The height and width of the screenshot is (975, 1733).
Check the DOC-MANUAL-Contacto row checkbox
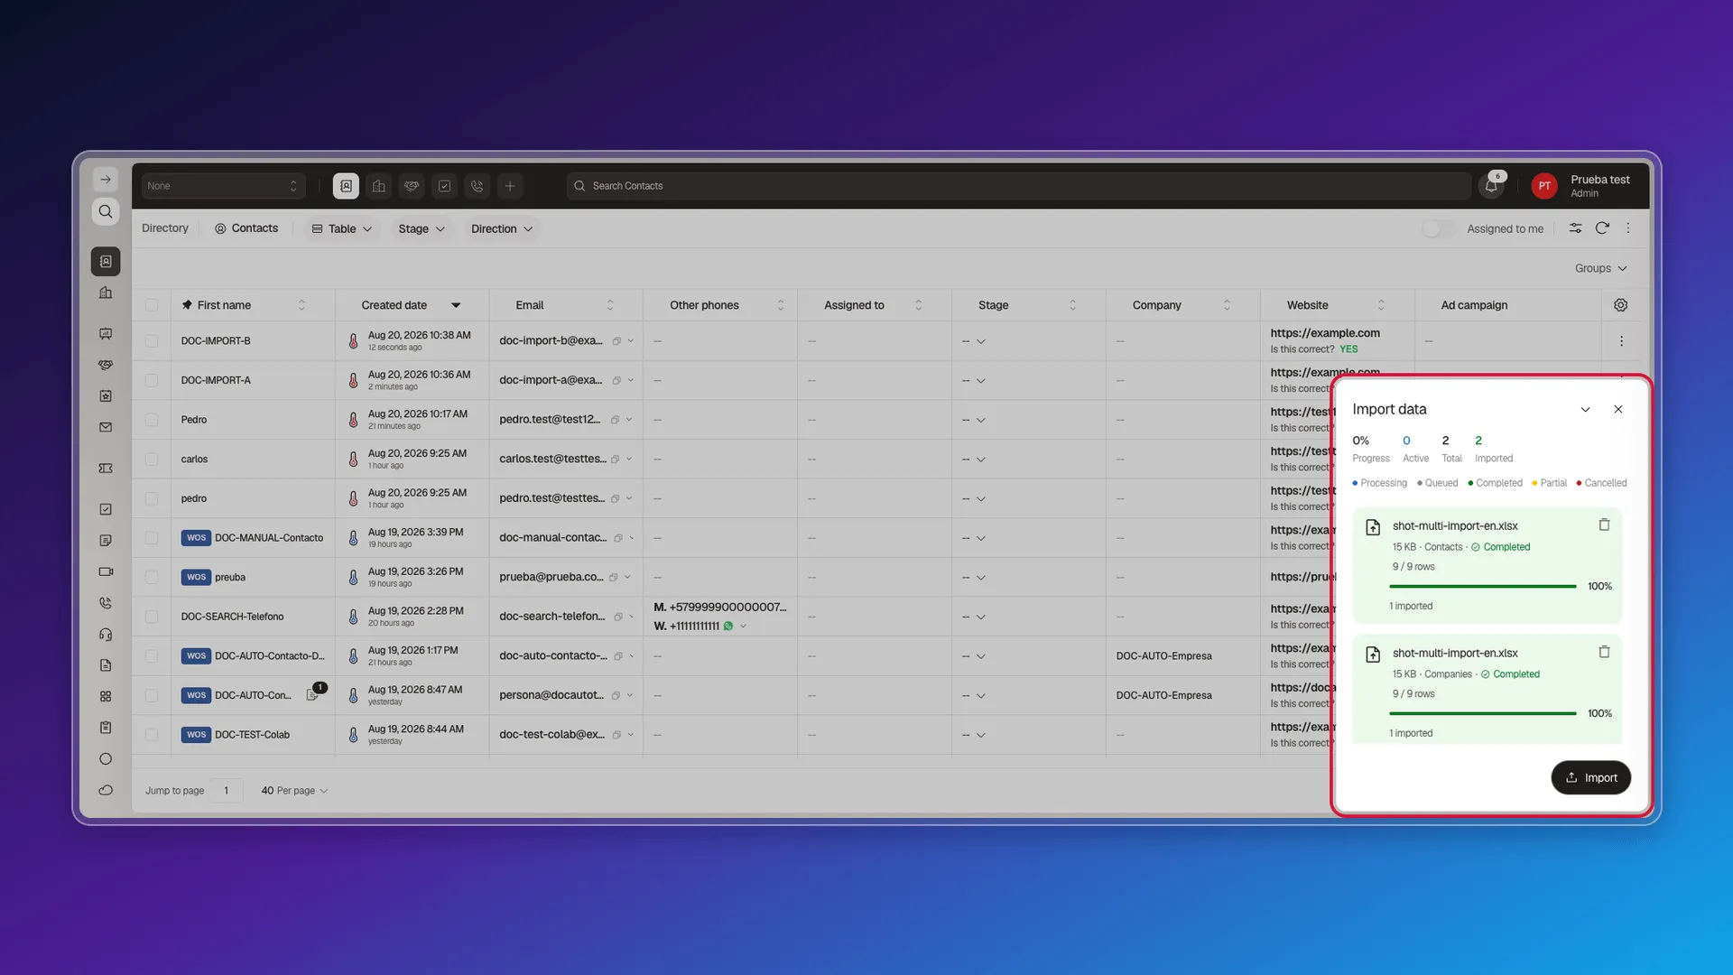(152, 538)
